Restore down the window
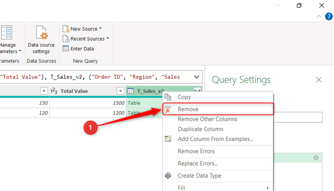Viewport: 334px width, 191px height. pyautogui.click(x=299, y=5)
